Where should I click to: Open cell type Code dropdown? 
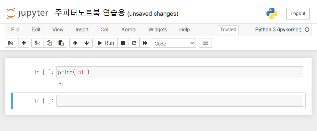point(174,43)
